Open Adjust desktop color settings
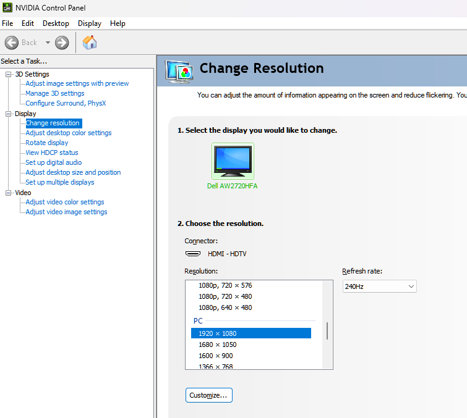The height and width of the screenshot is (418, 467). coord(69,133)
